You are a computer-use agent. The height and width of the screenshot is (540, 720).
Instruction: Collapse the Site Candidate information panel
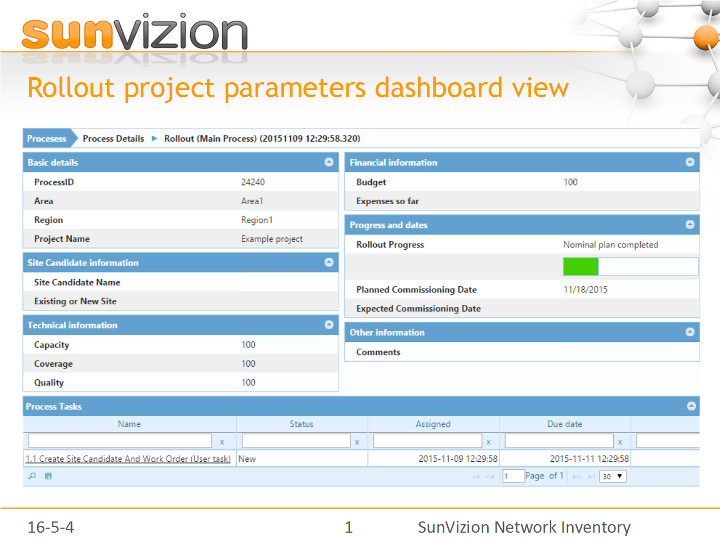[329, 262]
